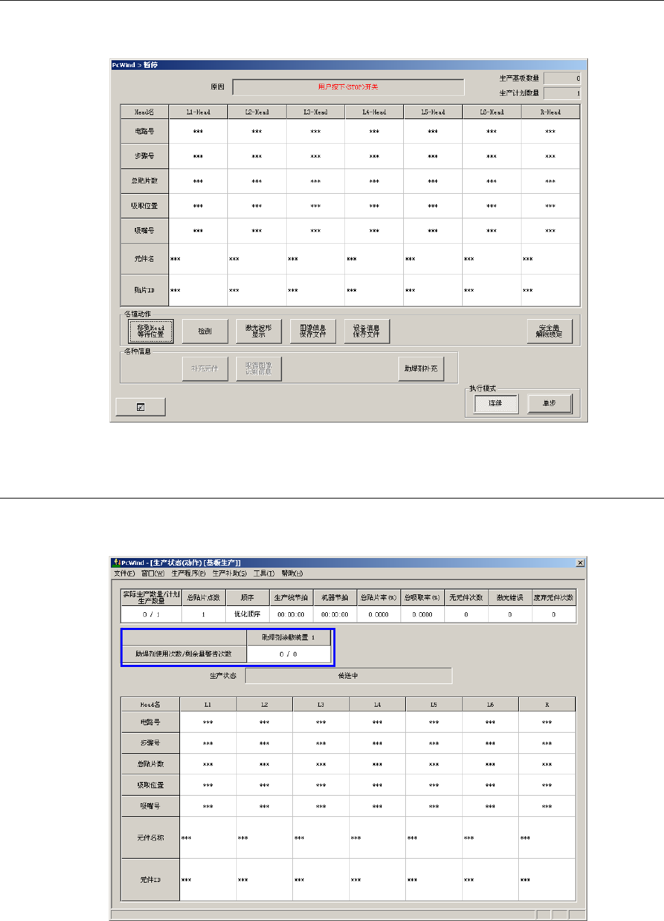Click the 助焊剂使用次数/剩余量警告次数 label

184,654
